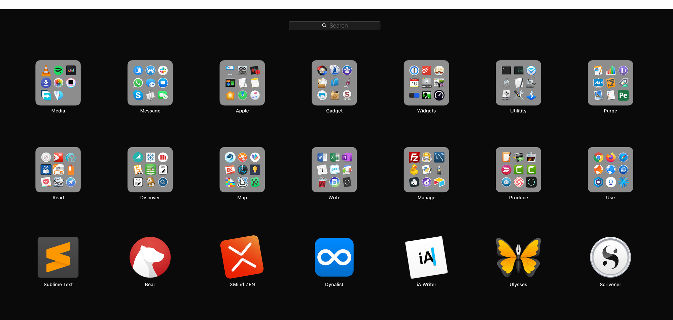
Task: Click the Bear app label
Action: pos(150,284)
